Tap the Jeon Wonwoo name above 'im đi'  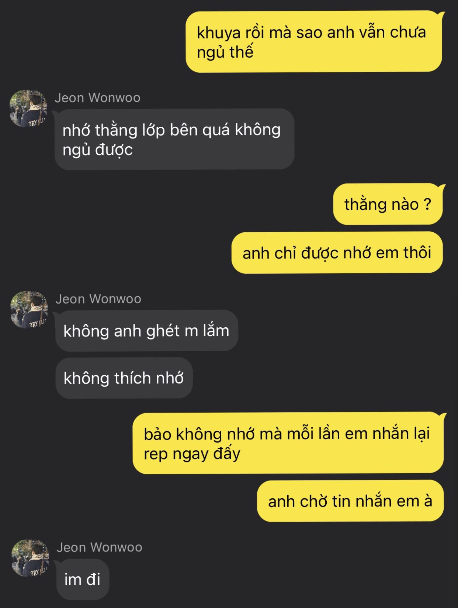pyautogui.click(x=100, y=547)
